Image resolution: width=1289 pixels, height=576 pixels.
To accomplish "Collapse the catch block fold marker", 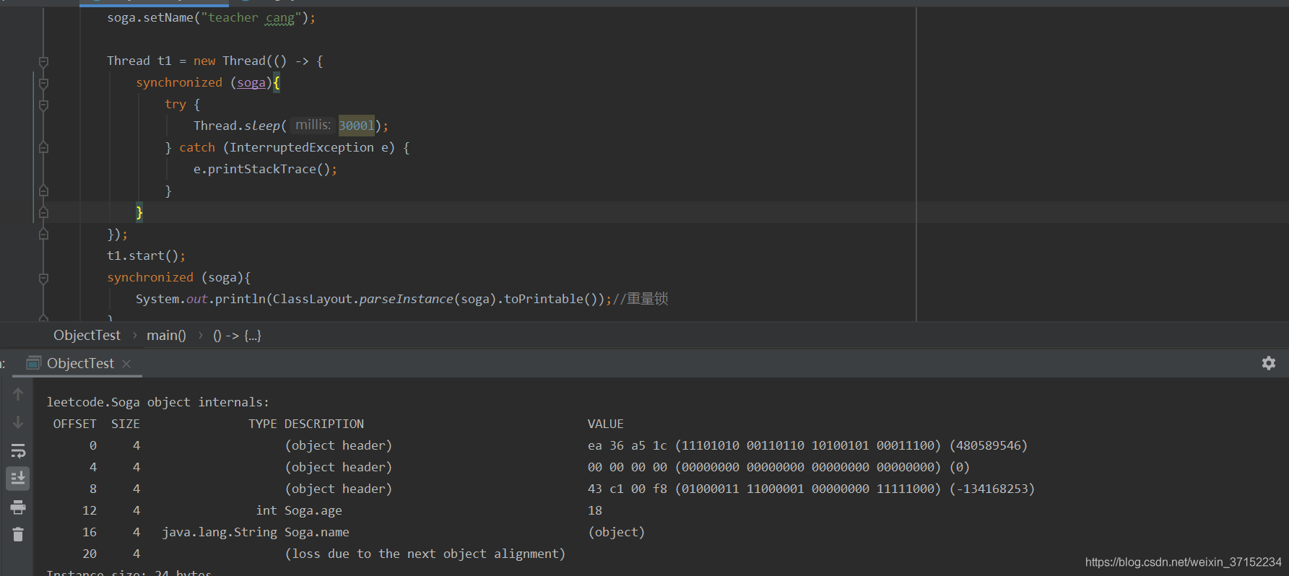I will (43, 147).
